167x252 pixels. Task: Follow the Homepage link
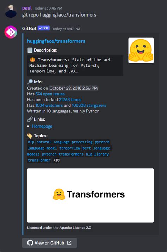point(42,126)
